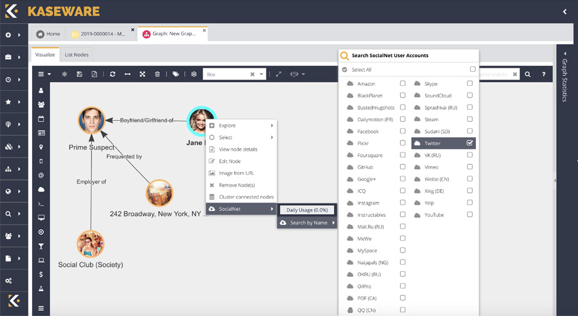Expand the plus icon sidebar menu
Image resolution: width=578 pixels, height=316 pixels.
tap(13, 35)
